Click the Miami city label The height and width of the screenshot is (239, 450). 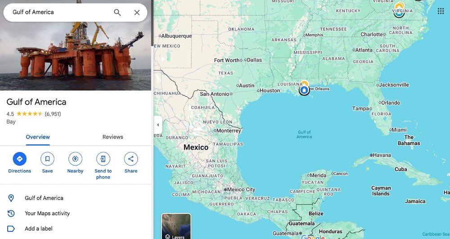point(399,130)
